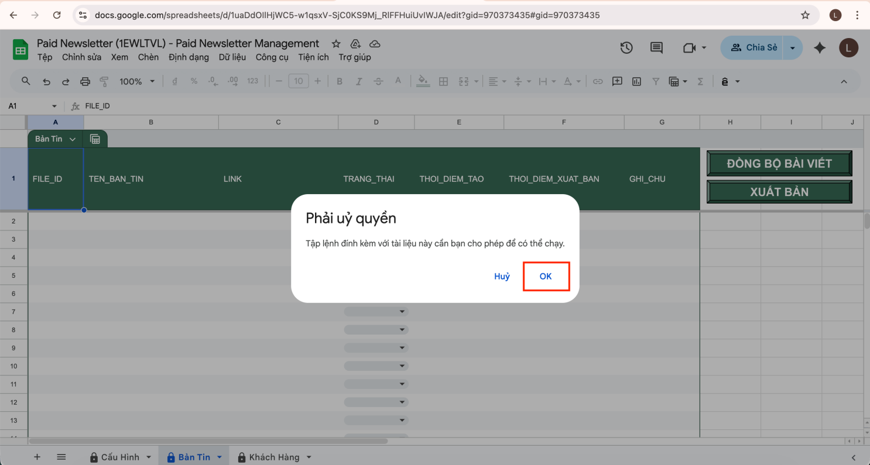Open the functions sigma icon
The width and height of the screenshot is (870, 465).
point(700,81)
